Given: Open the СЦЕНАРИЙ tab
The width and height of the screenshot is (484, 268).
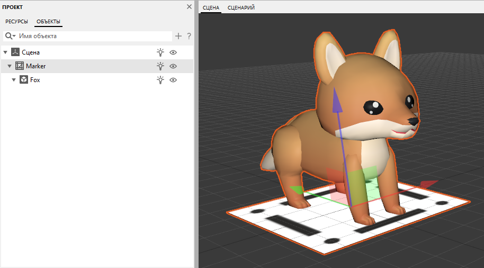Looking at the screenshot, I should [241, 8].
